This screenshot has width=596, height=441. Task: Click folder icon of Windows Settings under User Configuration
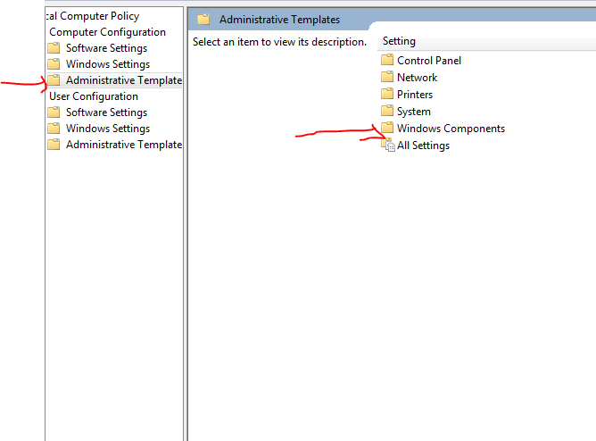pos(54,129)
